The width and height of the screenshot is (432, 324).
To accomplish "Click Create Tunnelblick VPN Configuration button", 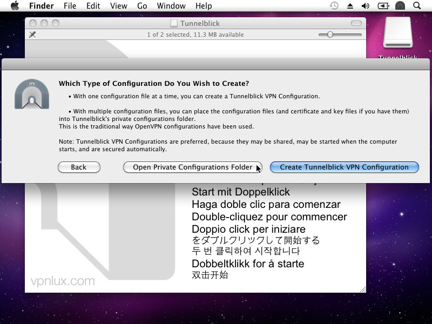I will (344, 167).
